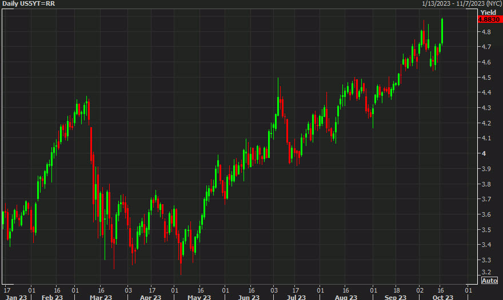
Task: Click the Mar 23 month label
Action: (101, 297)
